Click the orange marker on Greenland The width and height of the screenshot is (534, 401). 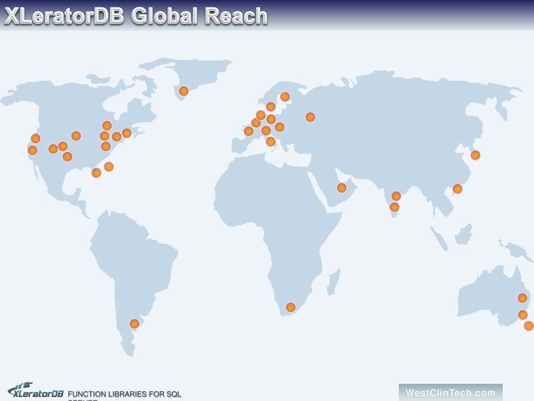[x=184, y=91]
